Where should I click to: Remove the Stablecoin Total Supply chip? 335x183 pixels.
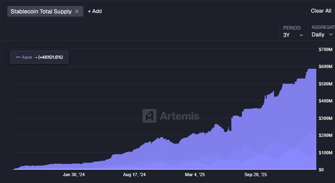tap(77, 11)
